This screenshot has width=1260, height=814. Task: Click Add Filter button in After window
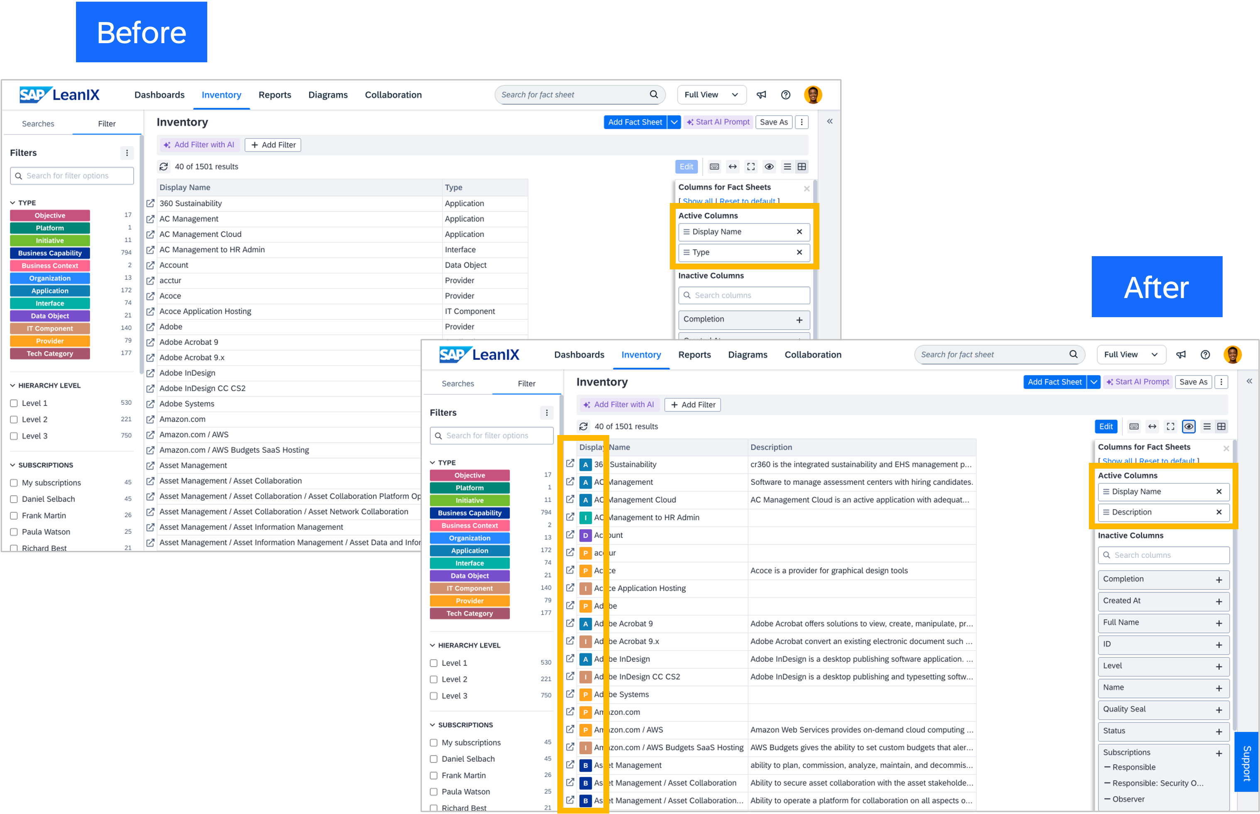(693, 405)
